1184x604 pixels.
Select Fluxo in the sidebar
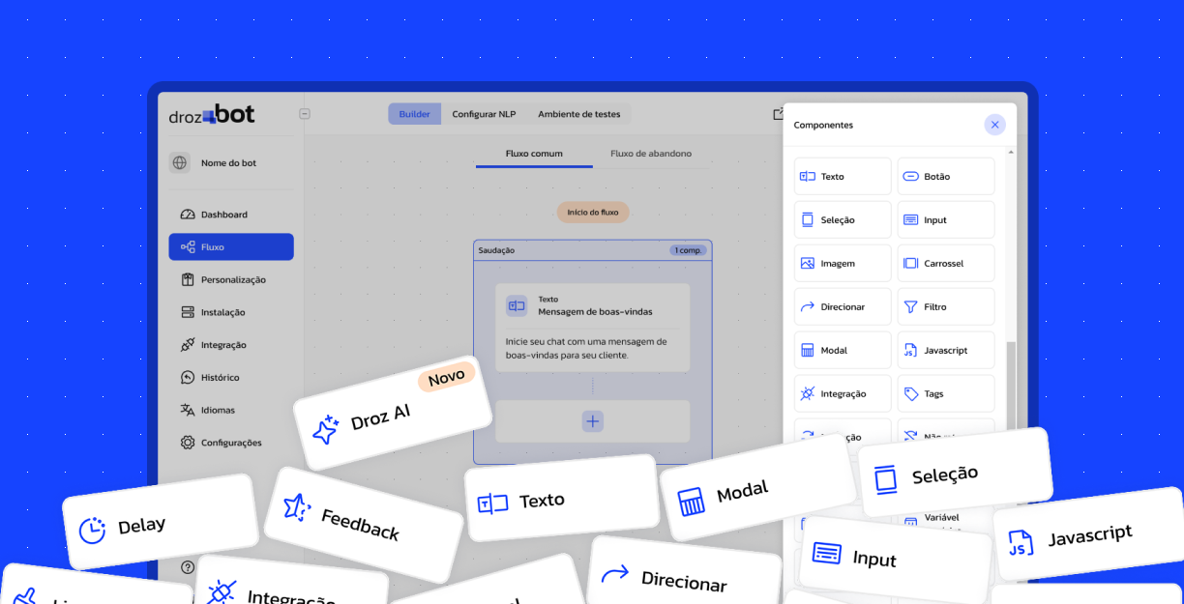pos(231,247)
